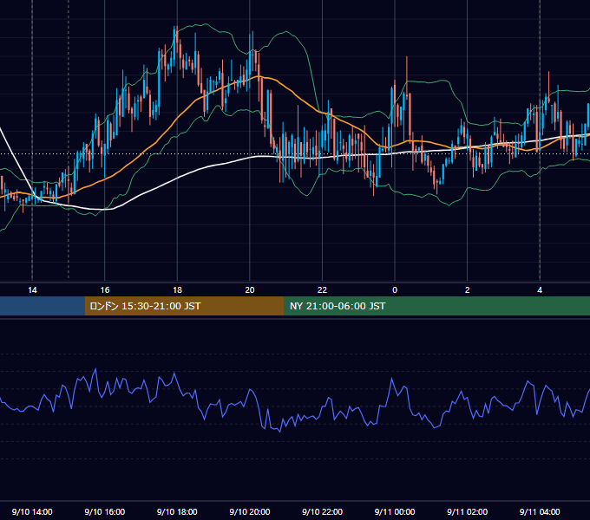Screen dimensions: 590x520
Task: Click the 9/10 14:00 time label
Action: pyautogui.click(x=32, y=511)
